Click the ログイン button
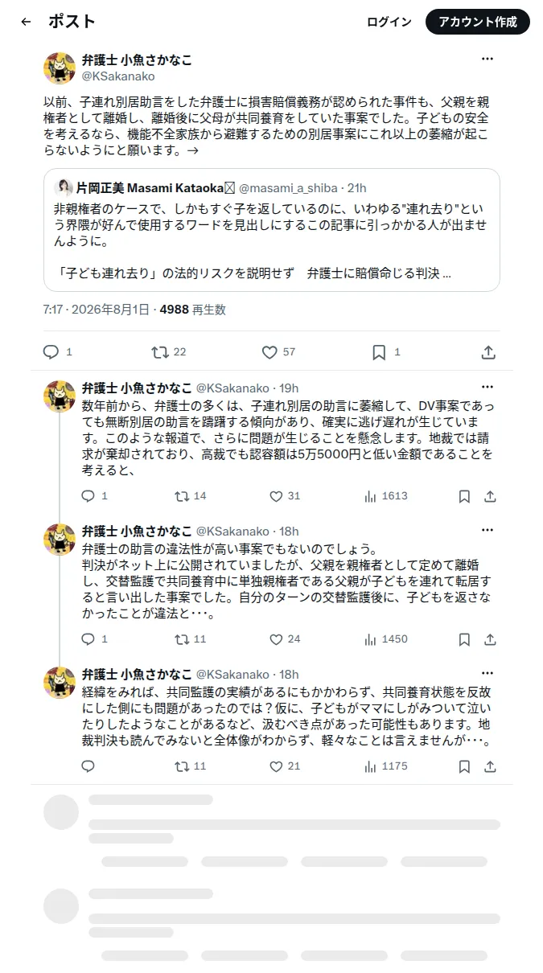This screenshot has width=543, height=973. click(x=389, y=22)
